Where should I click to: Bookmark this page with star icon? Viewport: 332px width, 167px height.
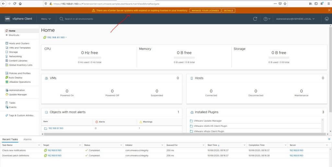[x=285, y=4]
